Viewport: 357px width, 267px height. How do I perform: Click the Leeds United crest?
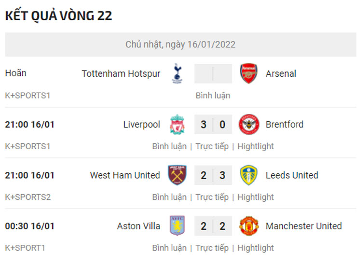249,175
